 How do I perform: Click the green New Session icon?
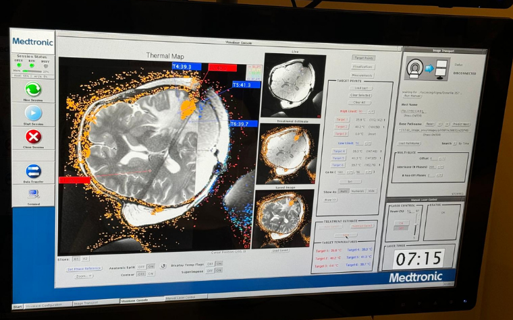point(33,90)
